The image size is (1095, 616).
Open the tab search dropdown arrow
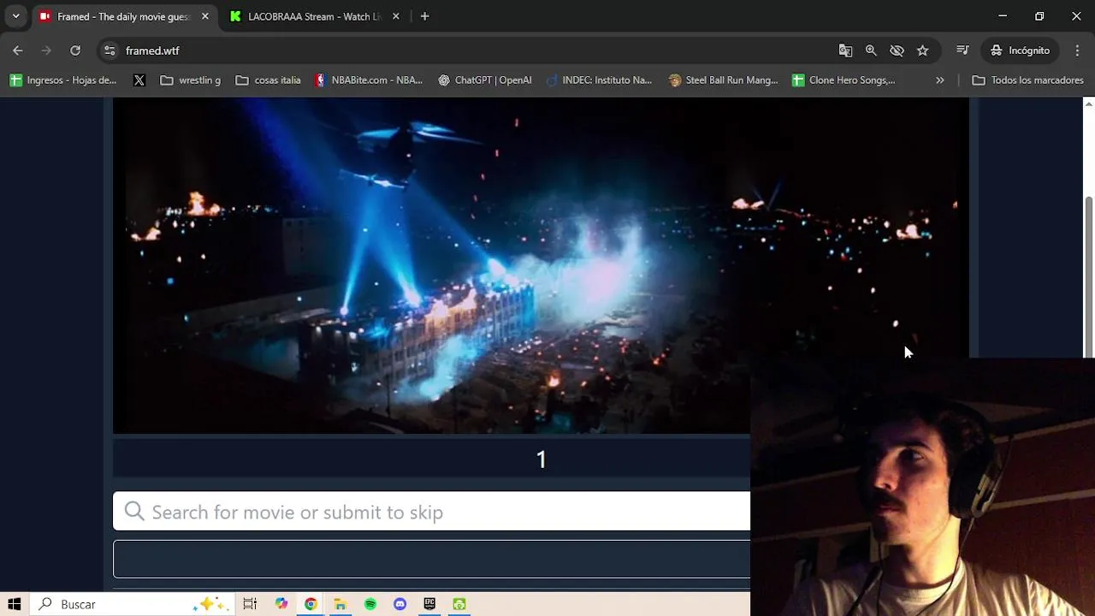[15, 16]
